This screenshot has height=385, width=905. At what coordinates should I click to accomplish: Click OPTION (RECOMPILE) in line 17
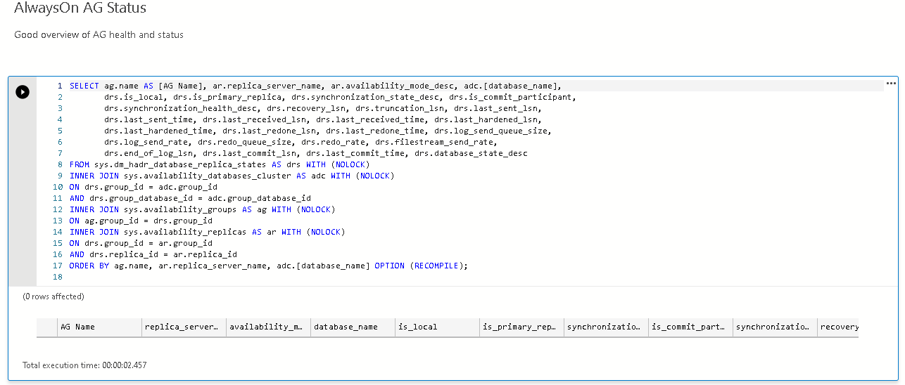pos(421,266)
